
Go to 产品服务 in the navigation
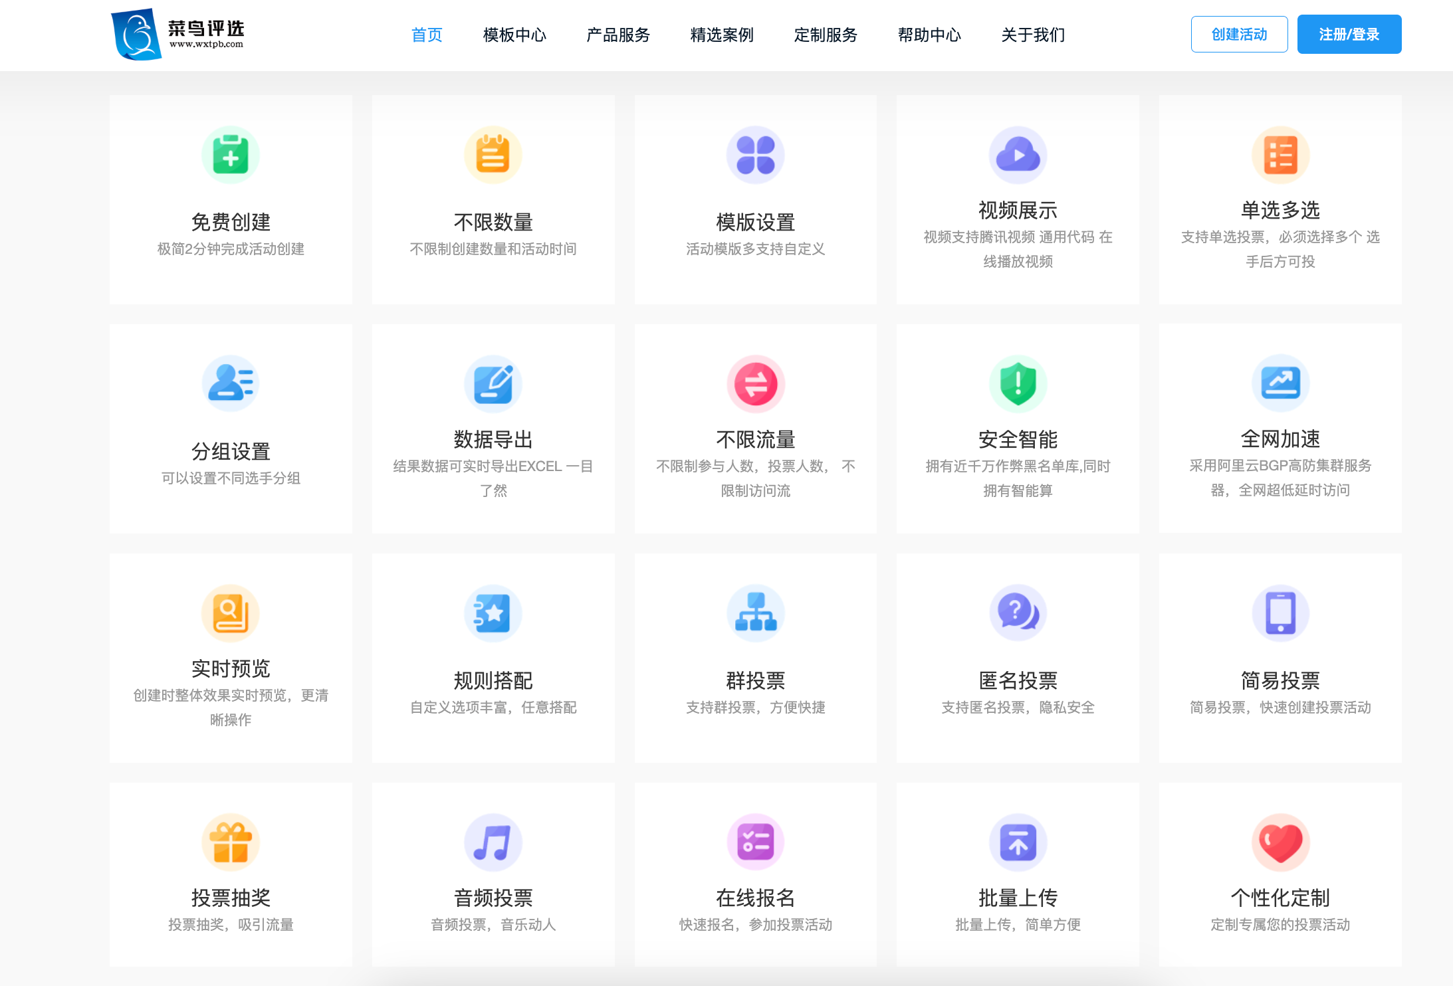click(618, 35)
